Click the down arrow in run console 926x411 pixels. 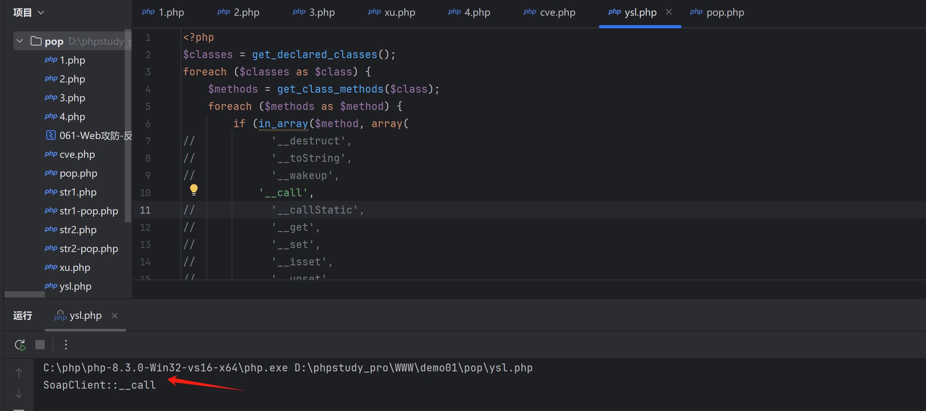(19, 393)
